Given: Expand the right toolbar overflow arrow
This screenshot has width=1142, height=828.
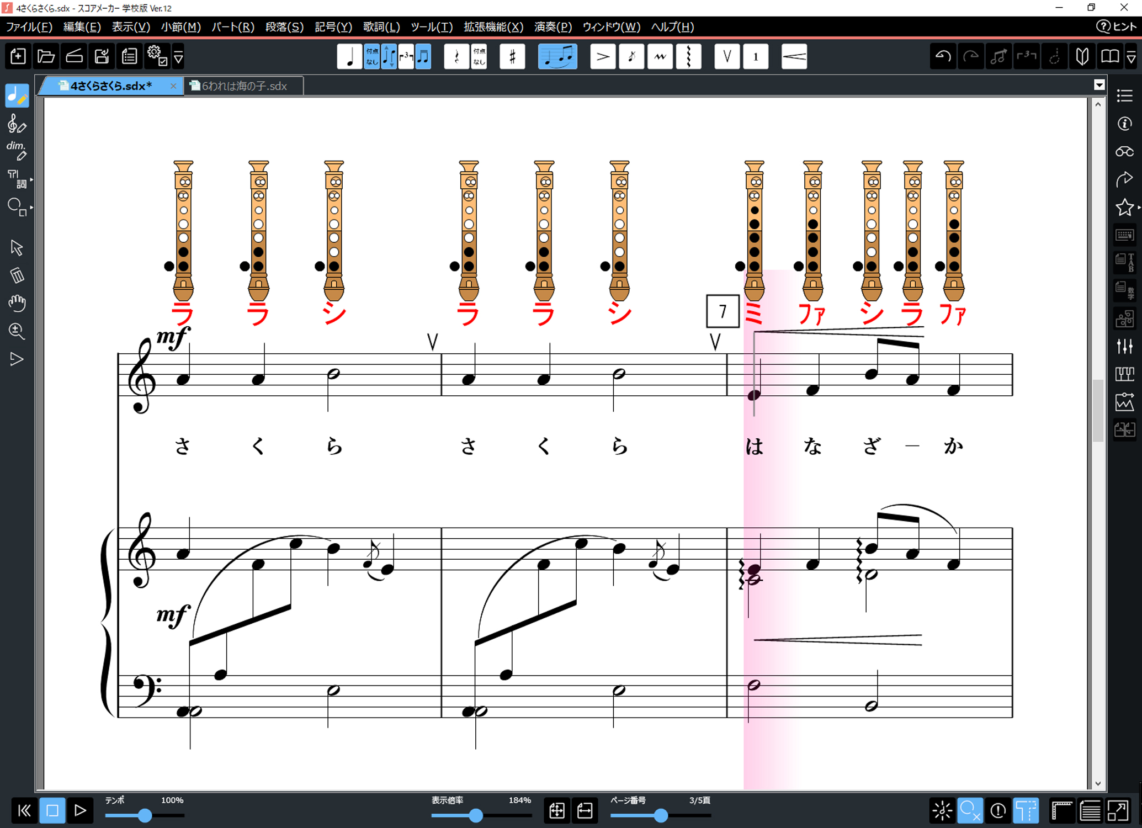Looking at the screenshot, I should click(1130, 56).
